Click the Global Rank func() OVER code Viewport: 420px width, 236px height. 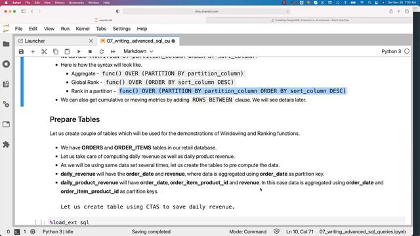[x=170, y=82]
